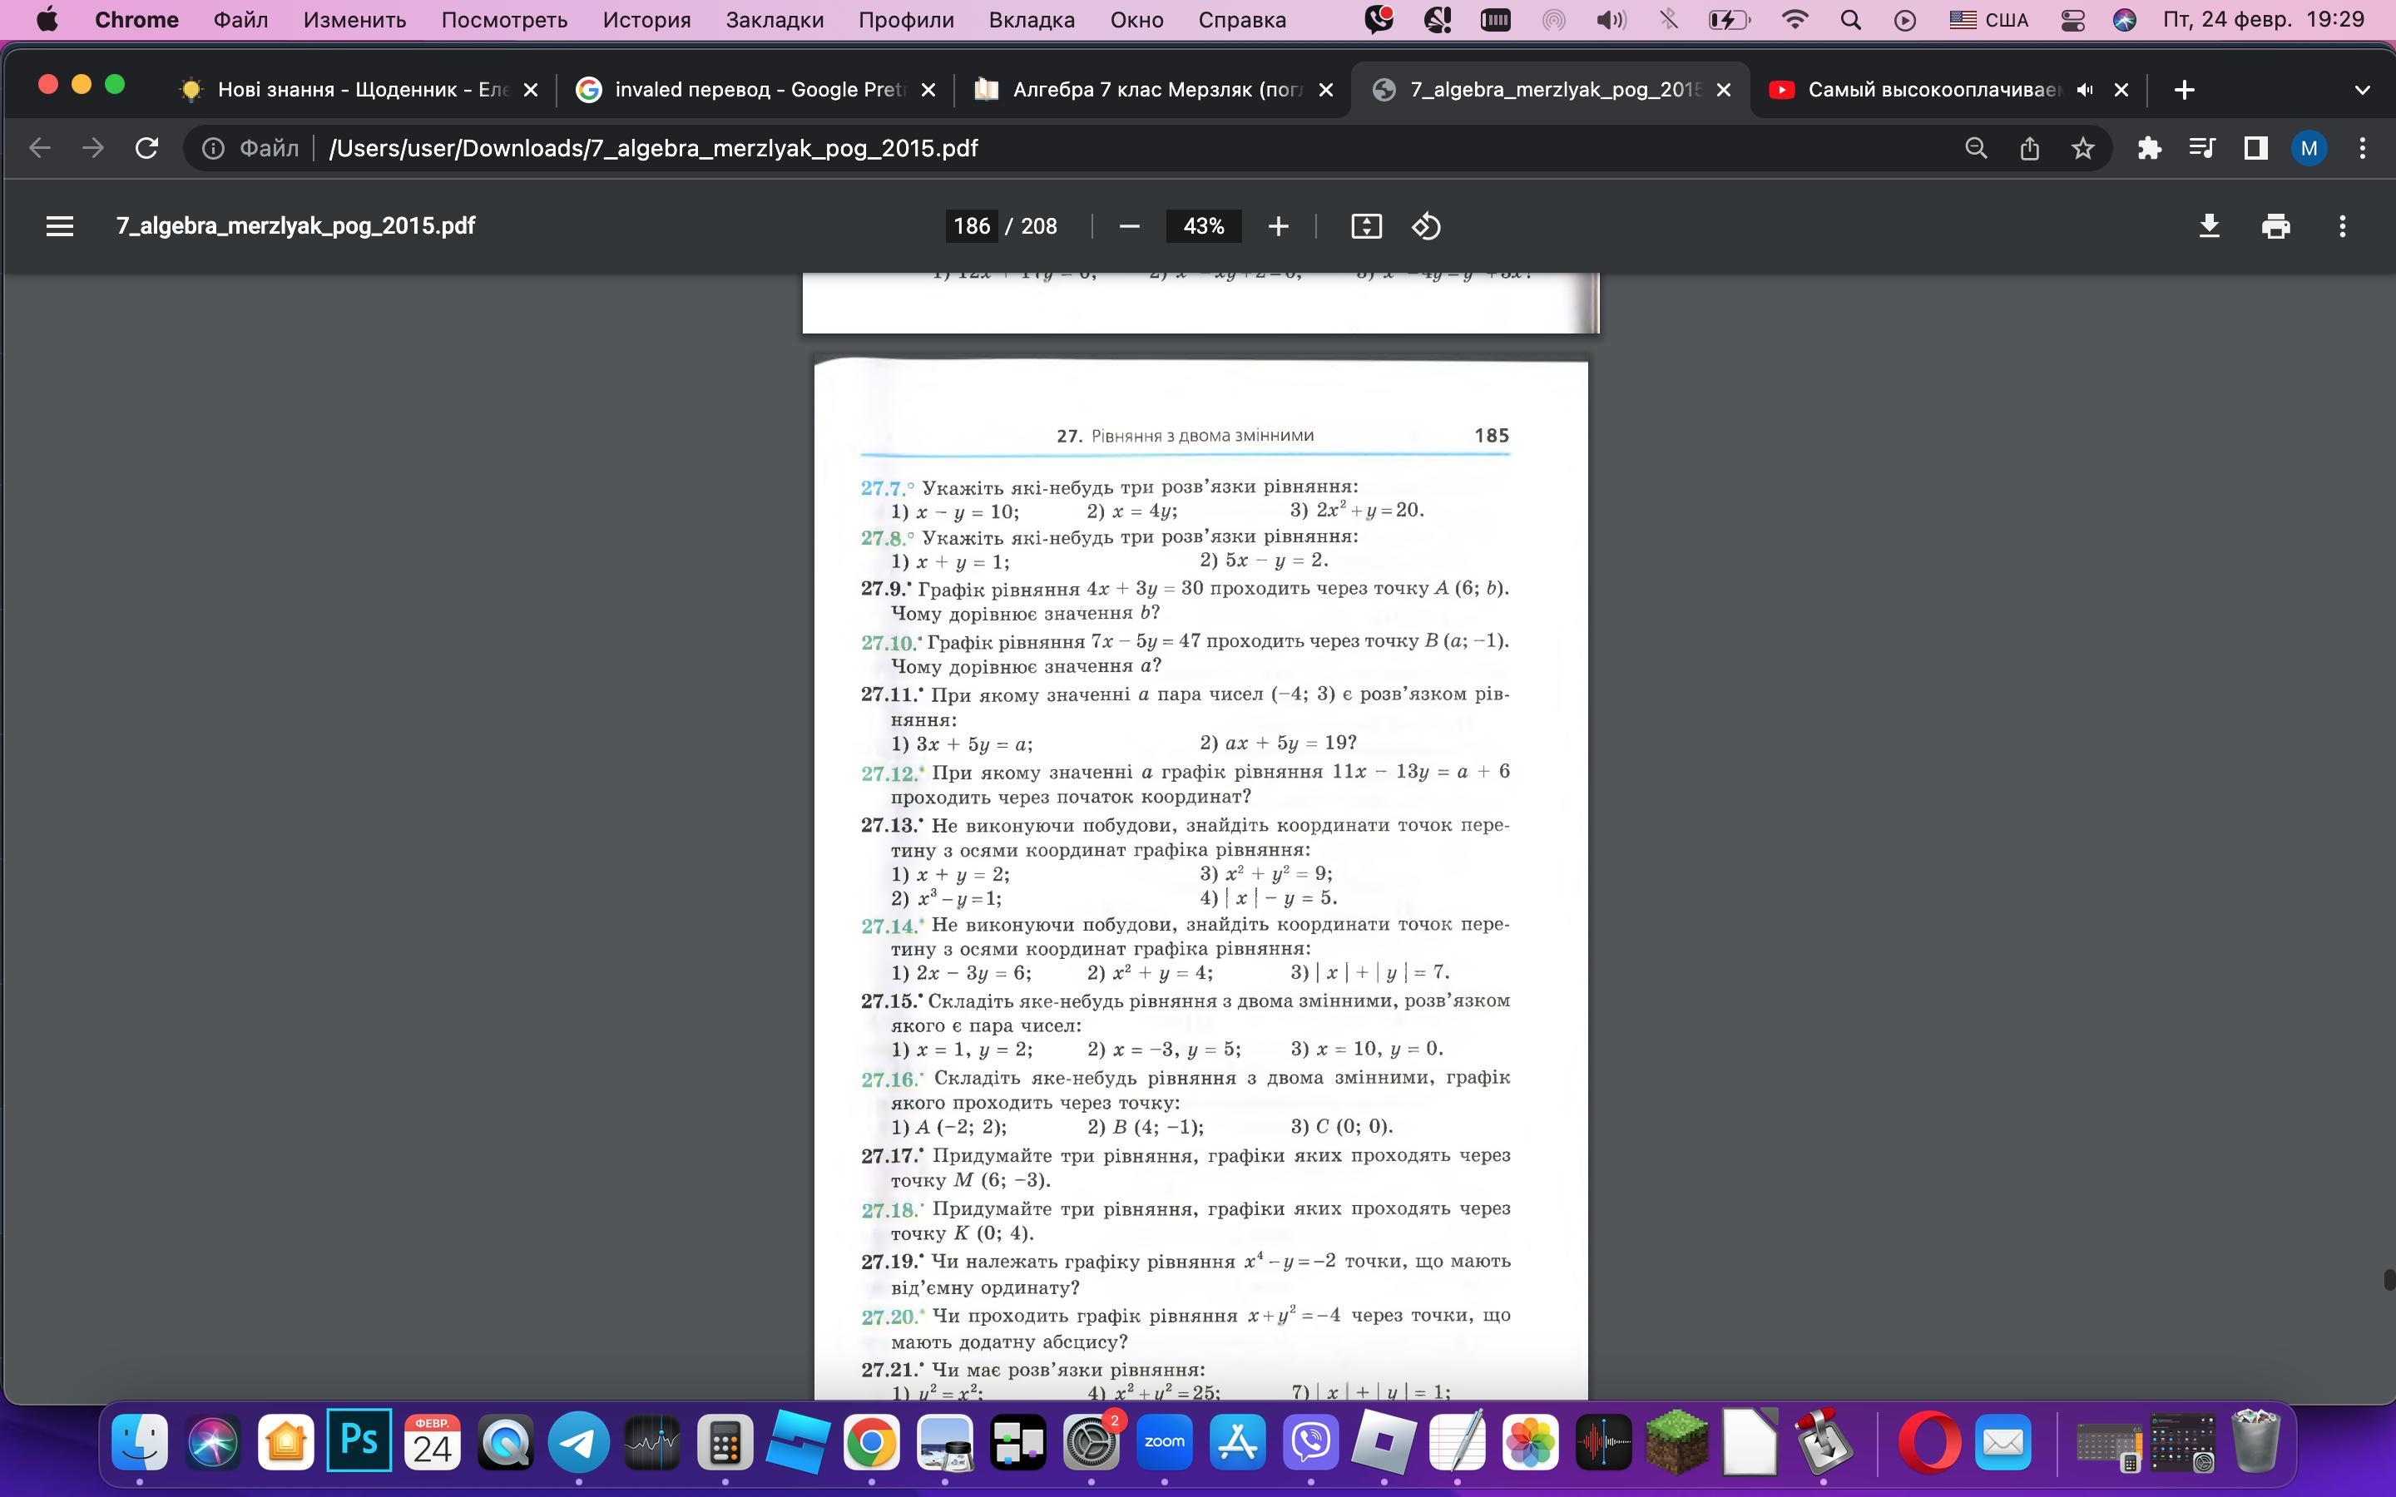
Task: Expand the tab search chevron
Action: (x=2361, y=90)
